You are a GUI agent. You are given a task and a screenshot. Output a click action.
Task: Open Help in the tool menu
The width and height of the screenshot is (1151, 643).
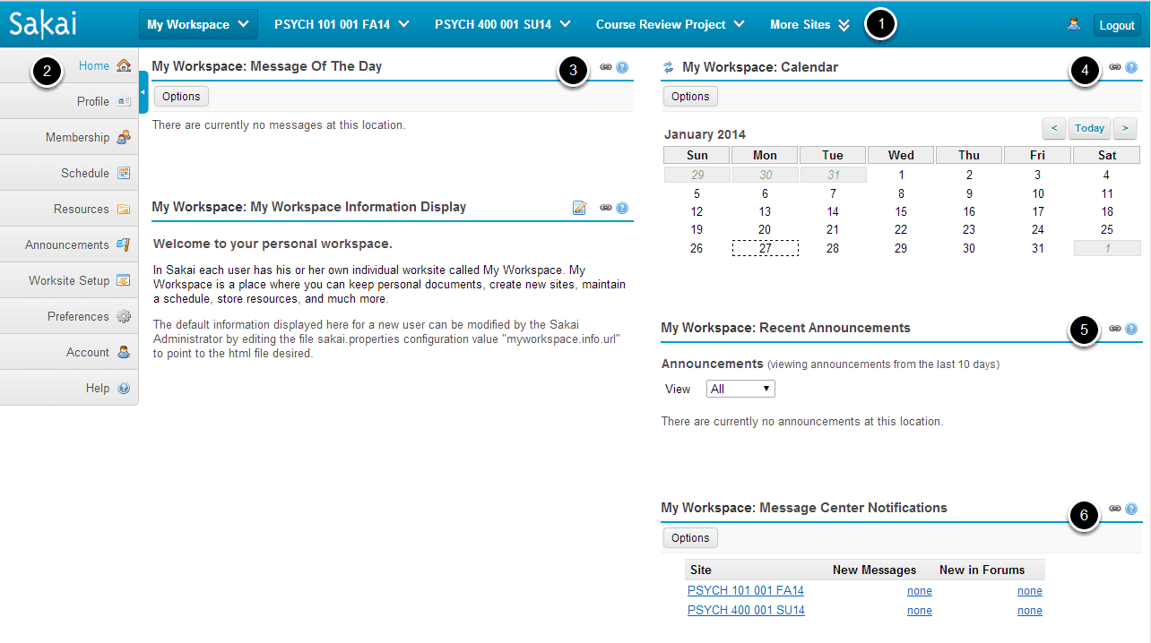click(69, 388)
